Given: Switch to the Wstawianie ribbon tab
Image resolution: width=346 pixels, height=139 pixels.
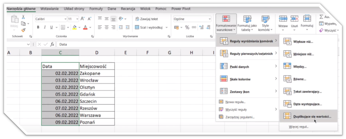Looking at the screenshot, I should coord(49,8).
